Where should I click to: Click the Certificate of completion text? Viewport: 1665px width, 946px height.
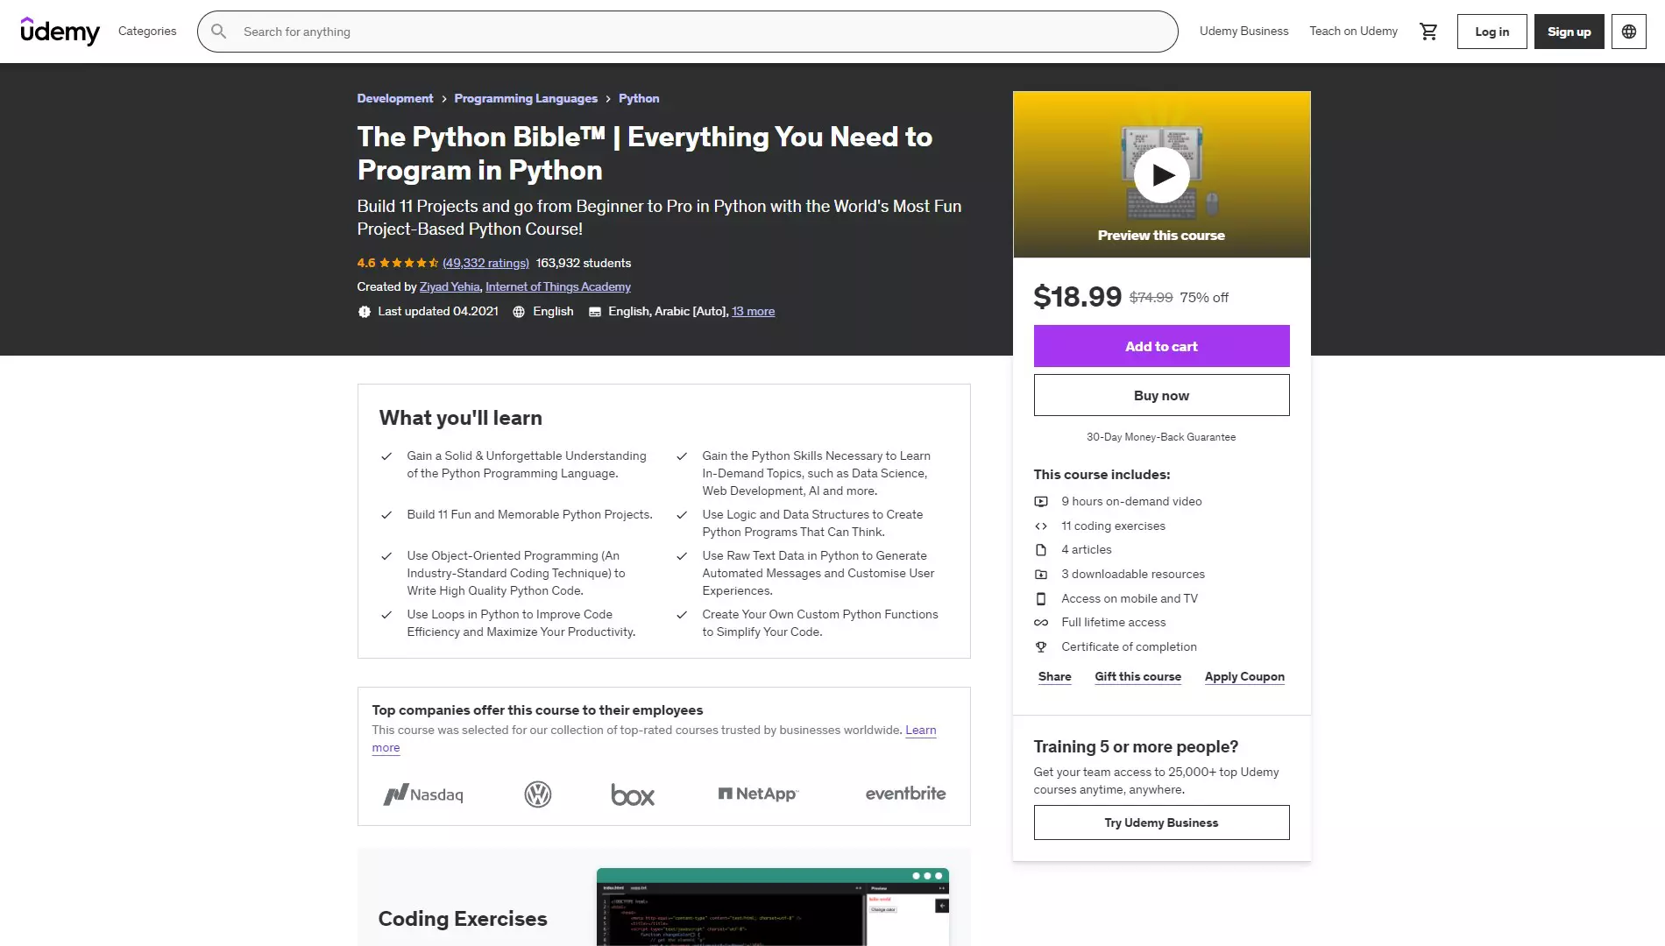[x=1129, y=647]
